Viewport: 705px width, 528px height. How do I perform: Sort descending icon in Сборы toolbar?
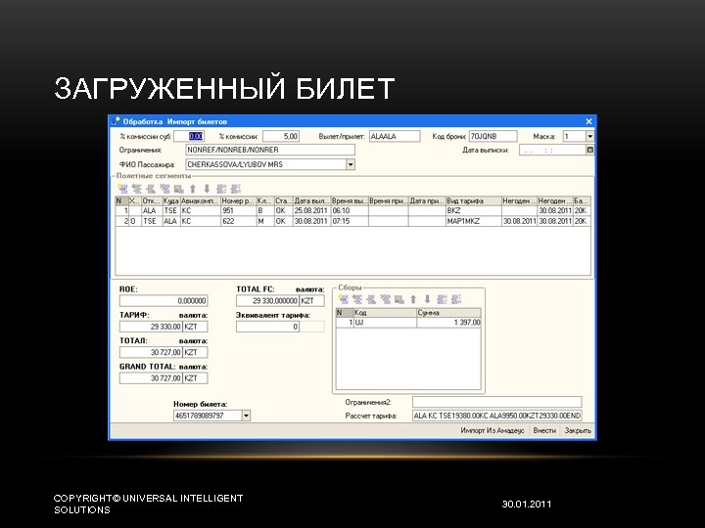(456, 299)
